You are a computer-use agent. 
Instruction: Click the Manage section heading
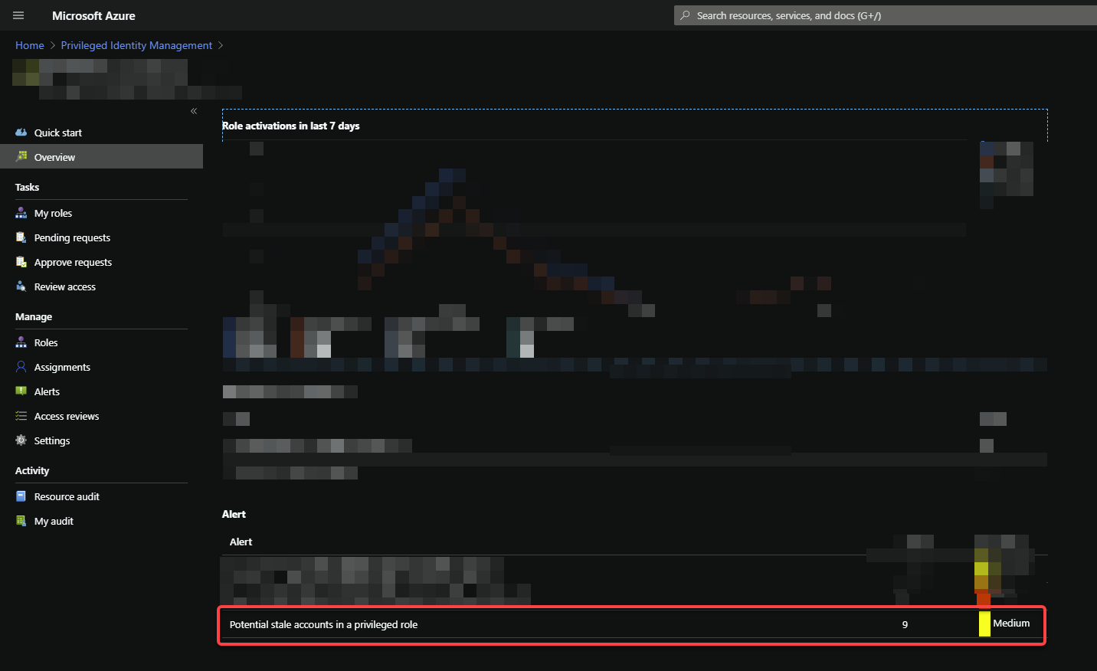34,316
